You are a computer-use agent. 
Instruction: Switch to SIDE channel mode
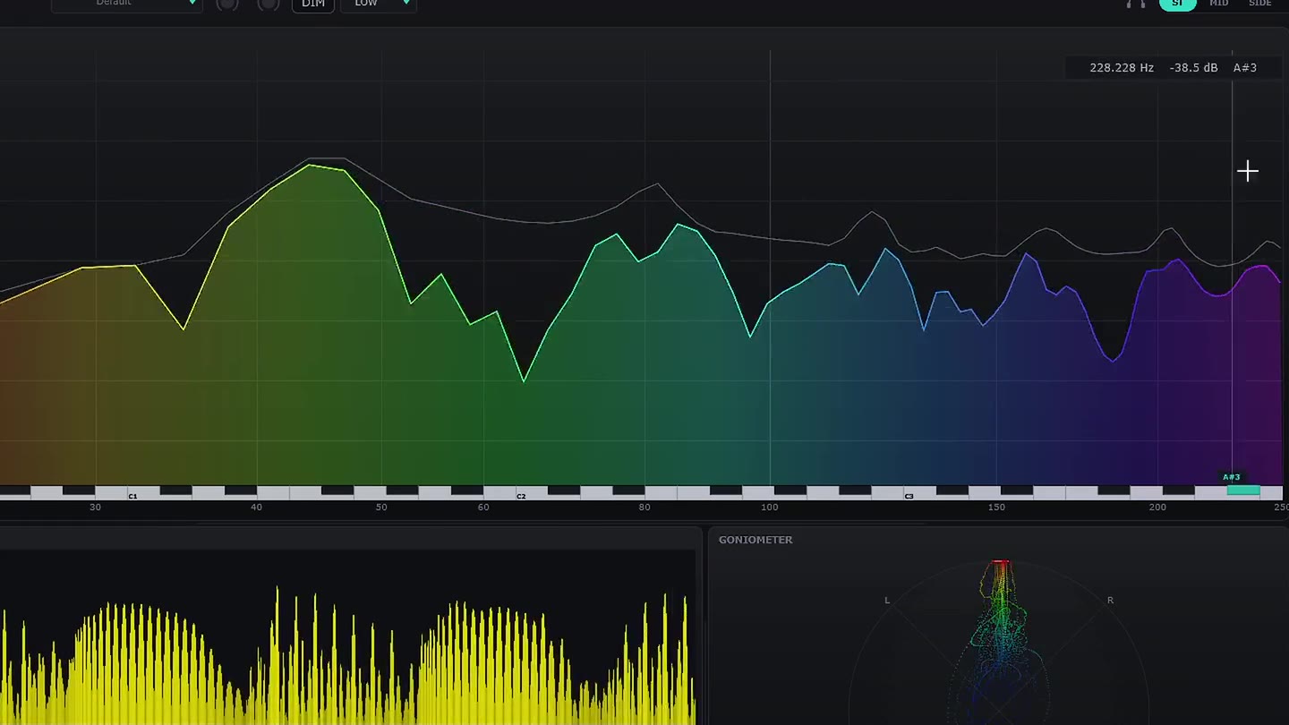point(1260,4)
